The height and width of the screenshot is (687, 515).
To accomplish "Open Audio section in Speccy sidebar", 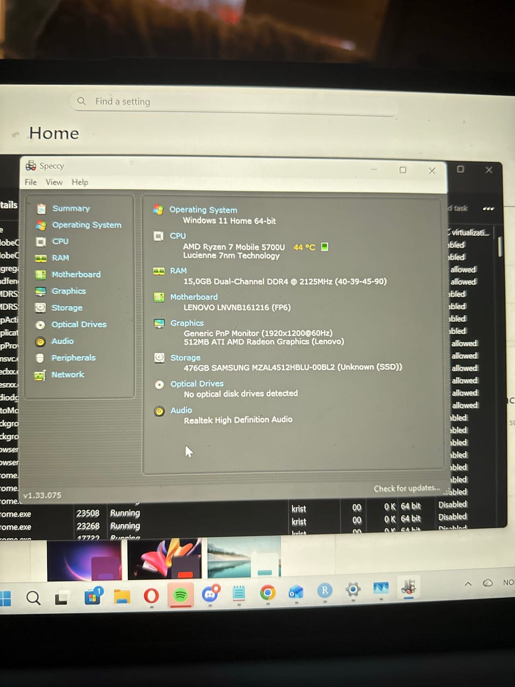I will [62, 341].
